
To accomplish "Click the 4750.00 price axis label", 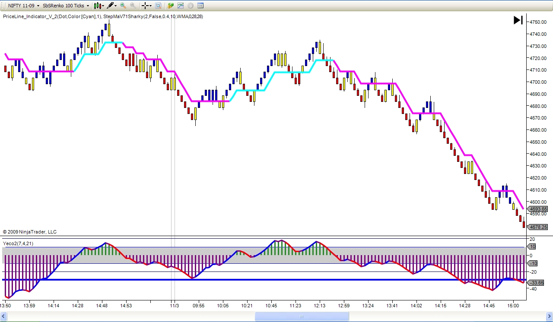I will point(538,22).
